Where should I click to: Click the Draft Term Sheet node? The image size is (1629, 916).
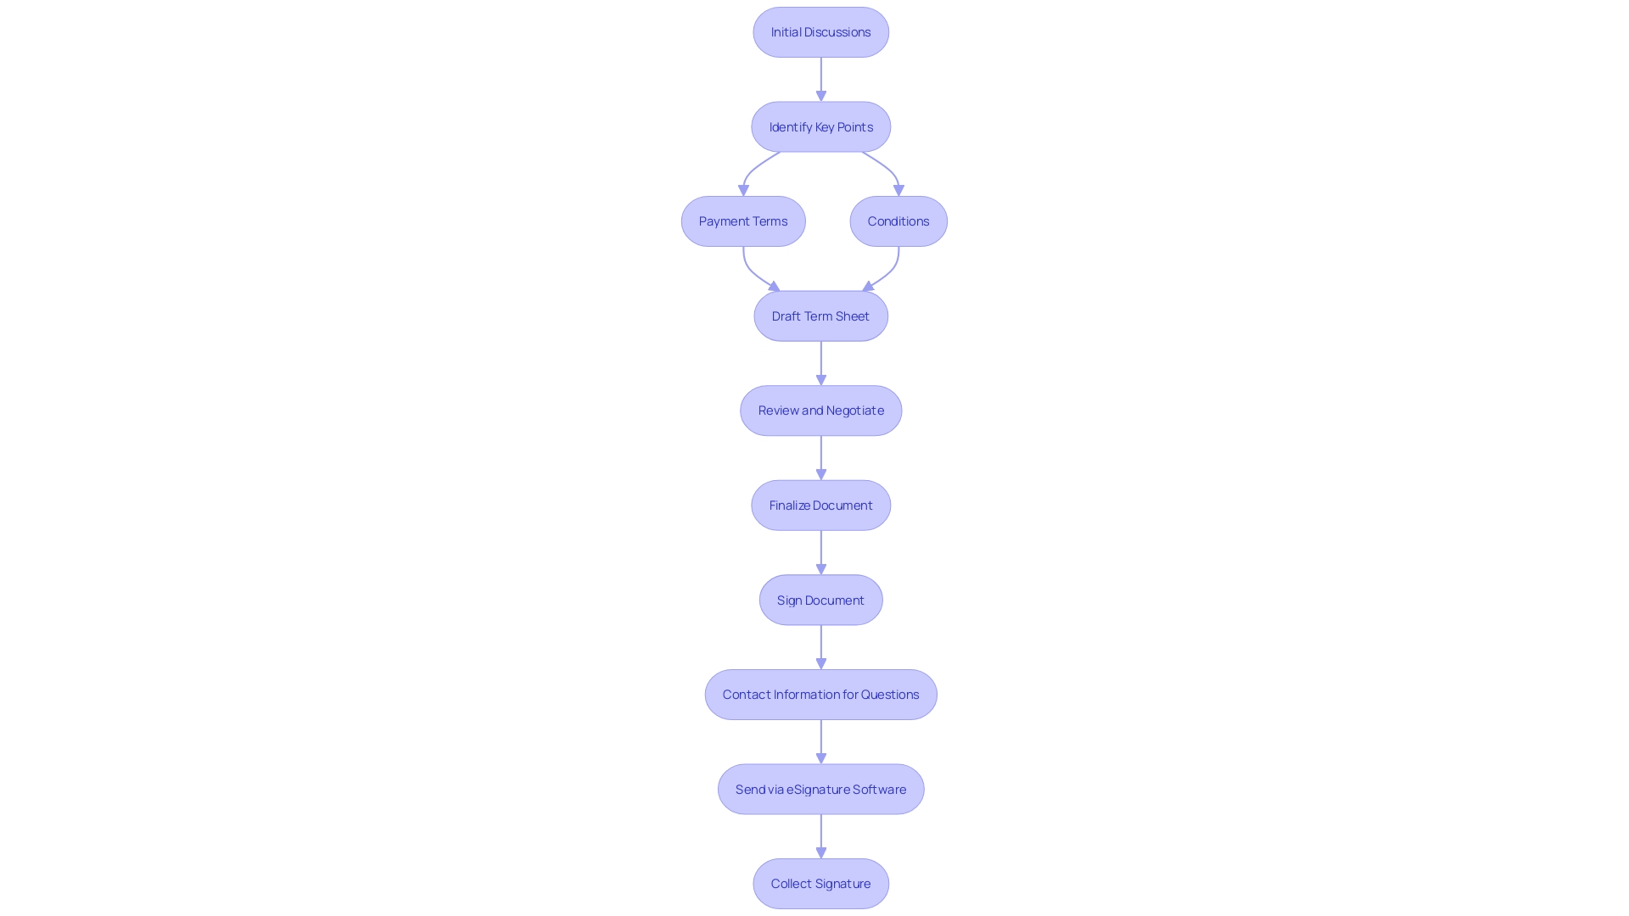(x=820, y=315)
